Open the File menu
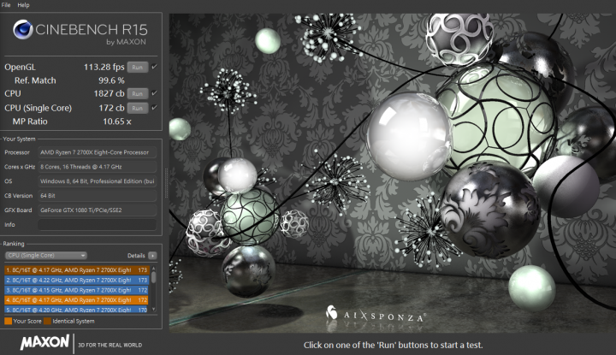 [6, 5]
